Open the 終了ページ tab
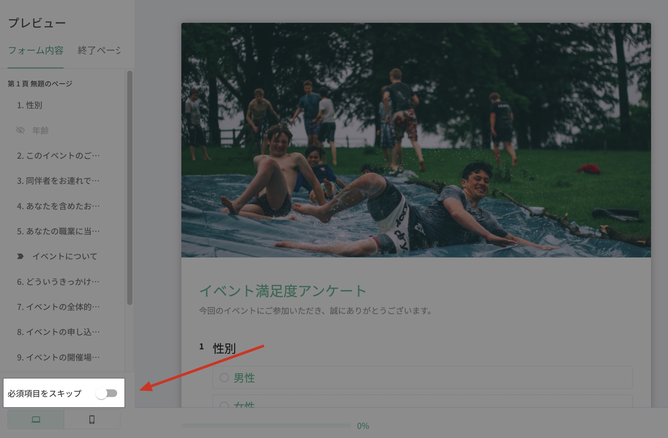The width and height of the screenshot is (668, 438). [x=99, y=51]
